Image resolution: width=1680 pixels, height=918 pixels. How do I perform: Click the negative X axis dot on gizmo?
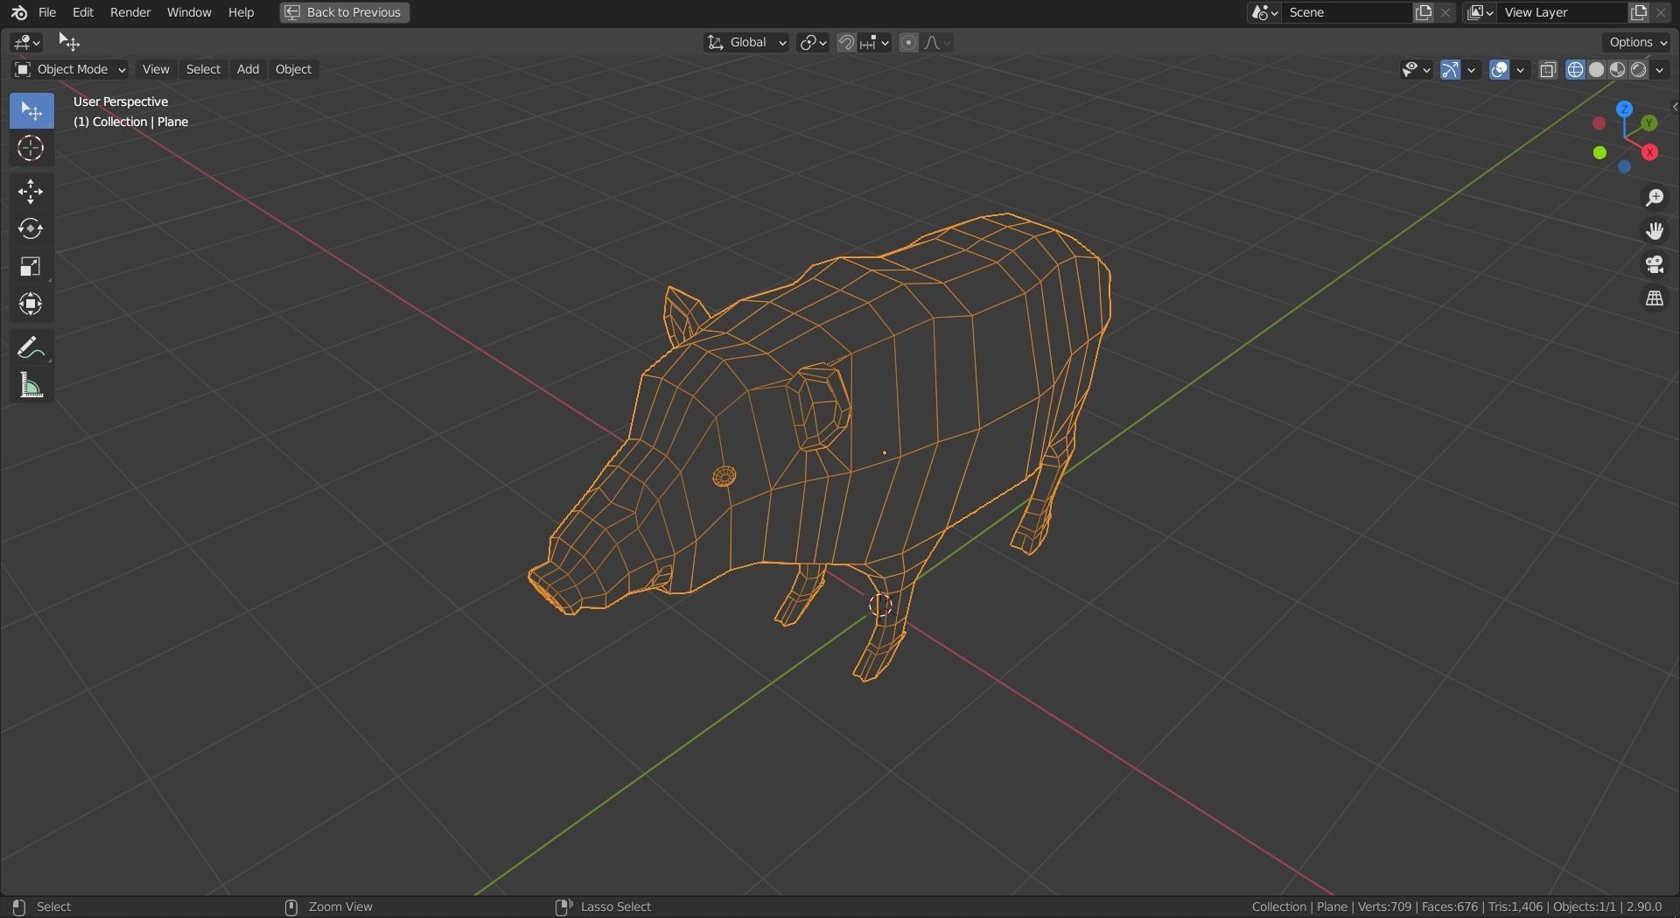pos(1599,123)
